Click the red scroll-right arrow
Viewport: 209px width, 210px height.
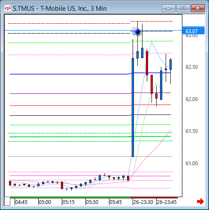[200, 201]
